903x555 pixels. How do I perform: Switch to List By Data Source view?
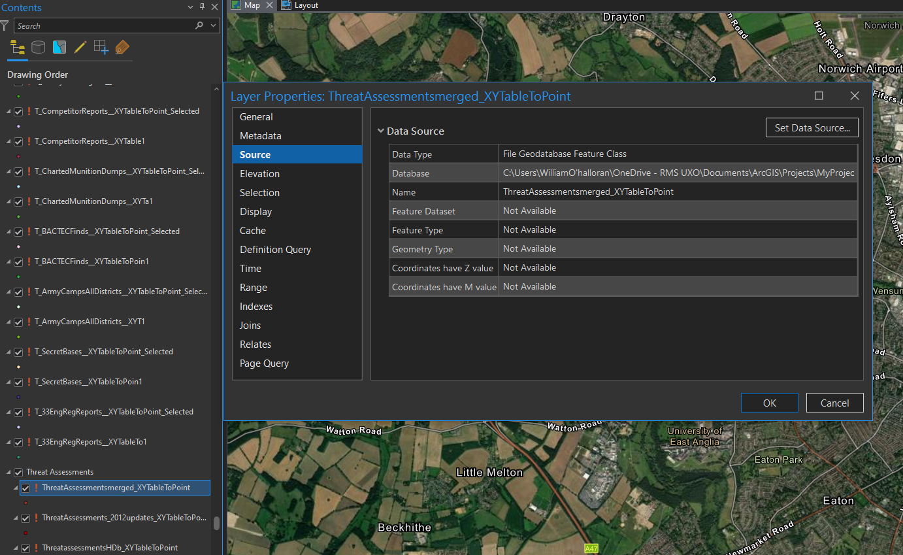click(x=38, y=47)
